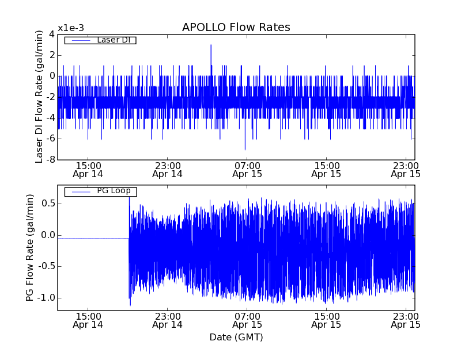Click the "x1e-3" scale multiplier text
This screenshot has height=345, width=461.
71,28
